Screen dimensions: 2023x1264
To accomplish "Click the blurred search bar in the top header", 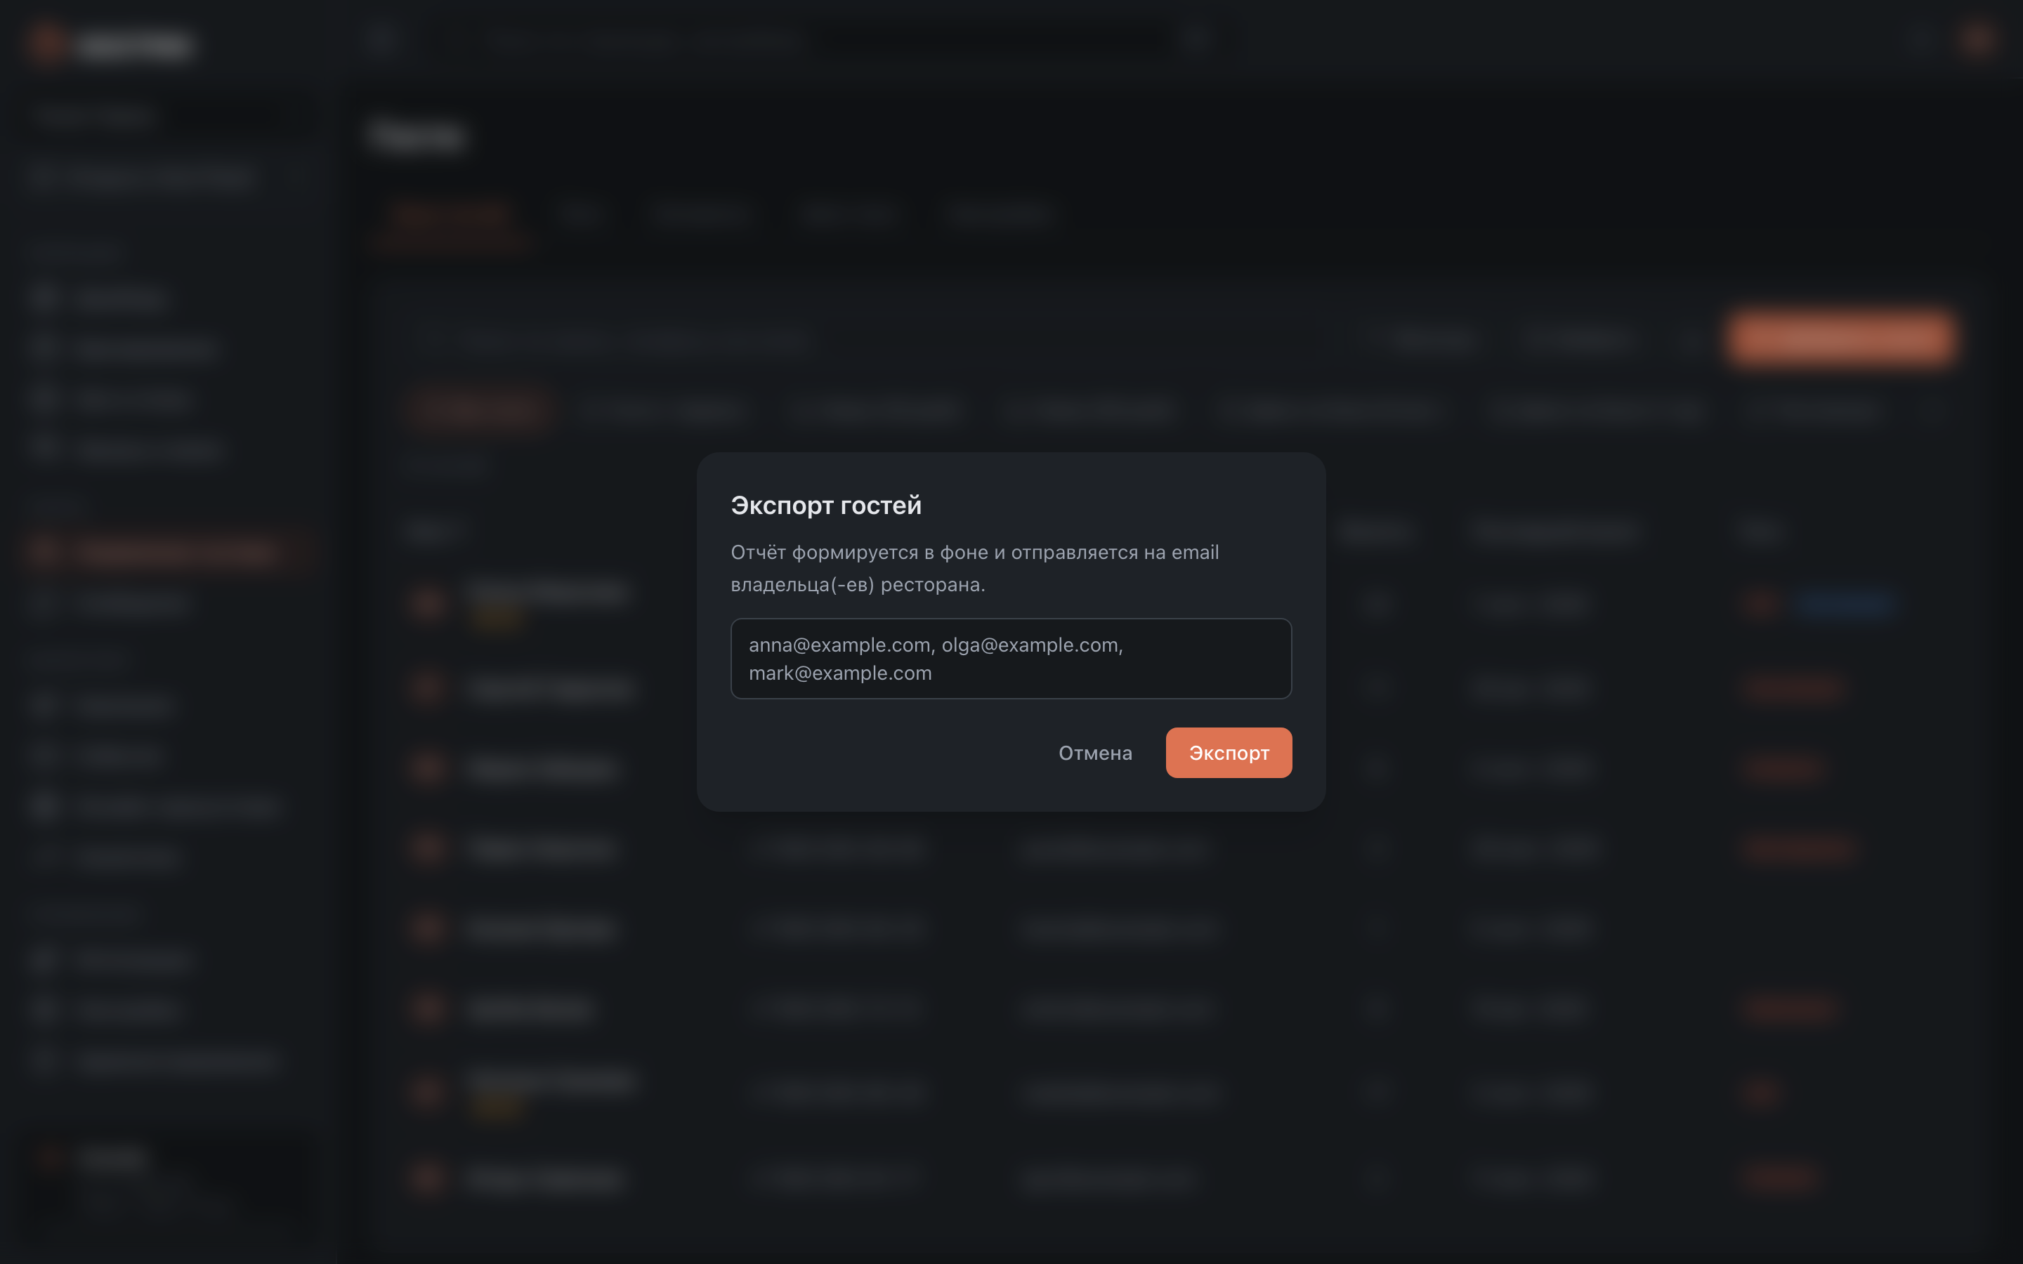I will pos(995,39).
